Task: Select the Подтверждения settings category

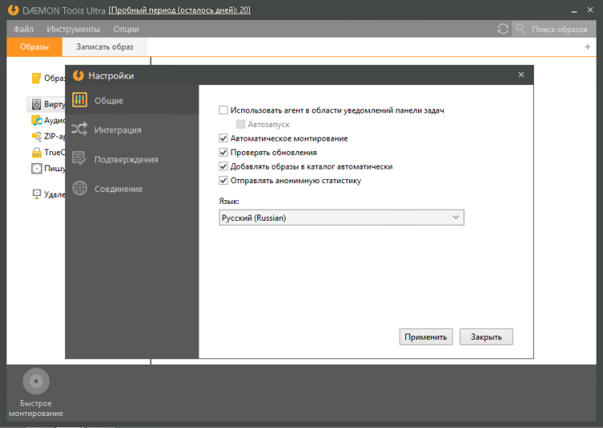Action: click(x=132, y=159)
